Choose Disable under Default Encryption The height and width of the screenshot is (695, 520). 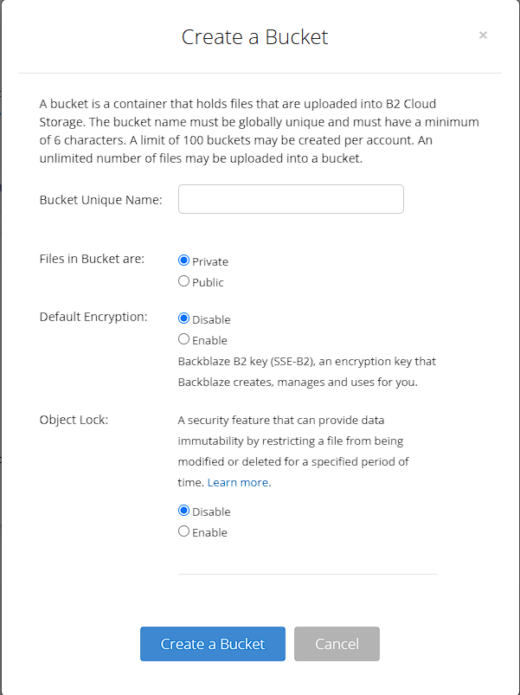click(x=183, y=319)
